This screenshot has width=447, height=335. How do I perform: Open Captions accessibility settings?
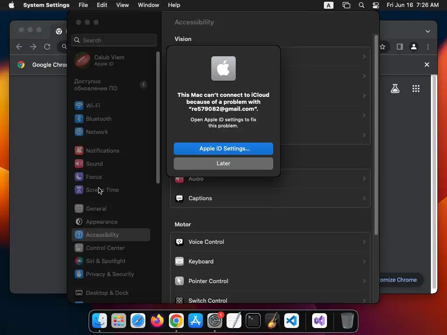tap(270, 198)
